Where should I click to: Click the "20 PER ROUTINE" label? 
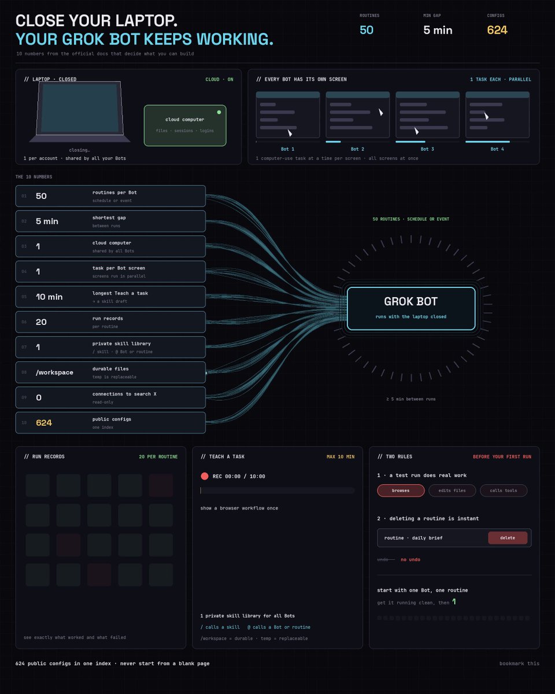[158, 457]
